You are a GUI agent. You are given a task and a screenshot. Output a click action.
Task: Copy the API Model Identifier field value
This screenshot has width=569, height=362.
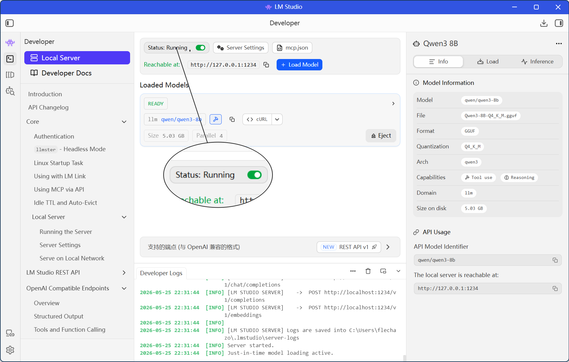(555, 260)
